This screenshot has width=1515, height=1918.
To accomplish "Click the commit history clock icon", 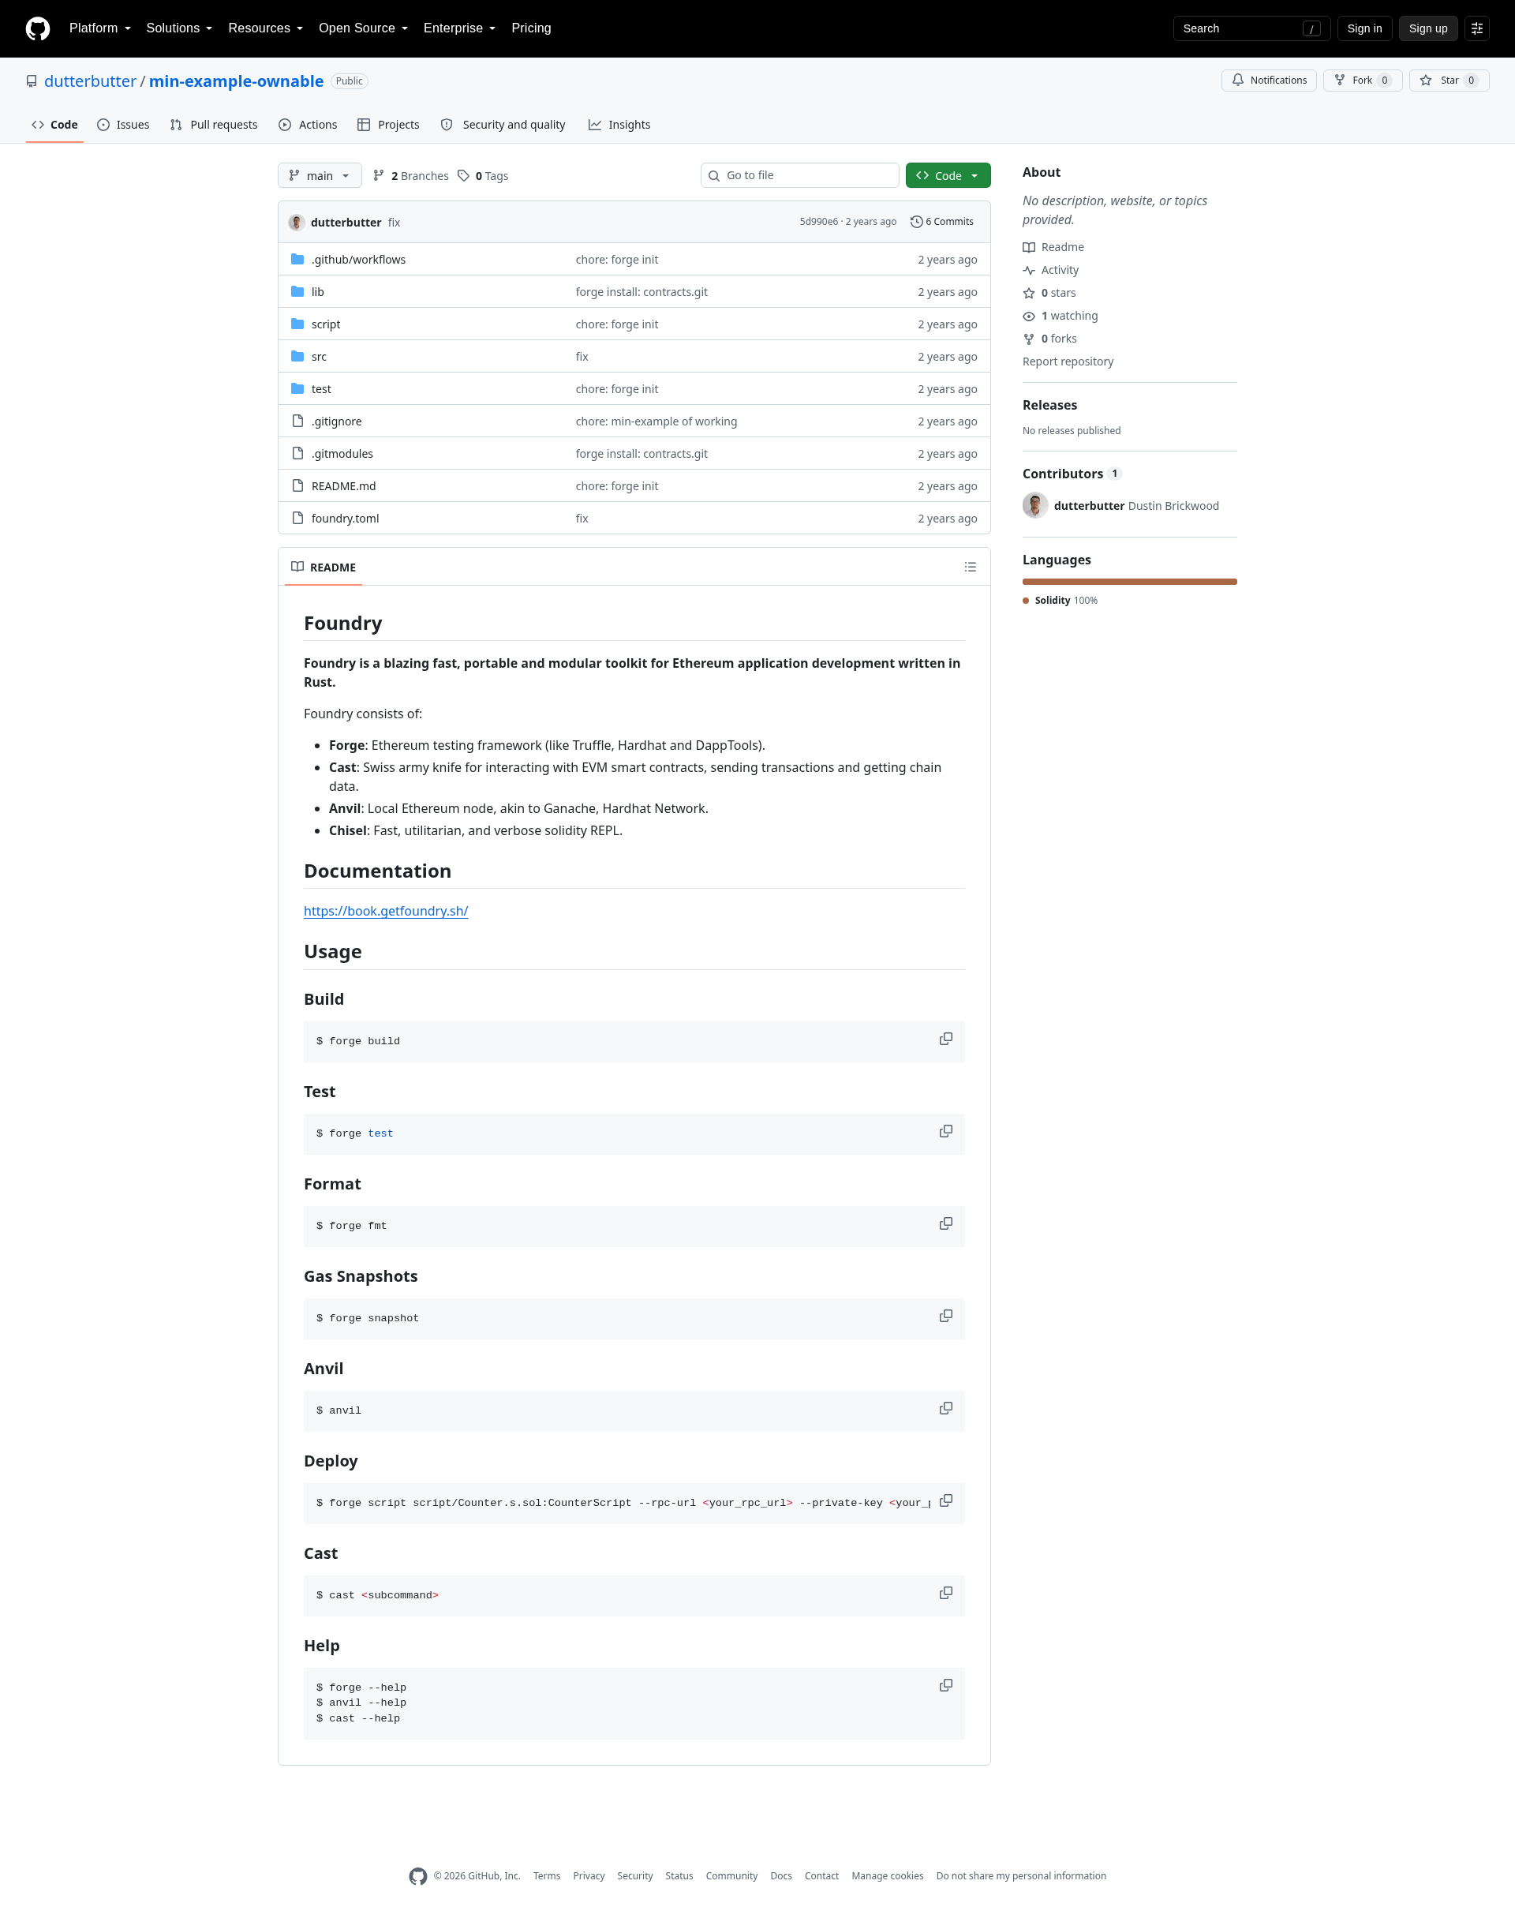I will [x=916, y=222].
